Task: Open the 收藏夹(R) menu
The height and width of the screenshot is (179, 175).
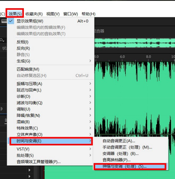Action: pyautogui.click(x=34, y=14)
